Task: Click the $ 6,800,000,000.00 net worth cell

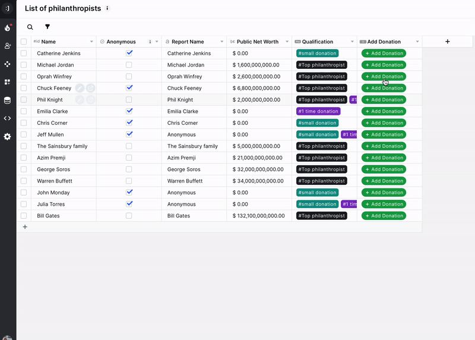Action: tap(259, 88)
